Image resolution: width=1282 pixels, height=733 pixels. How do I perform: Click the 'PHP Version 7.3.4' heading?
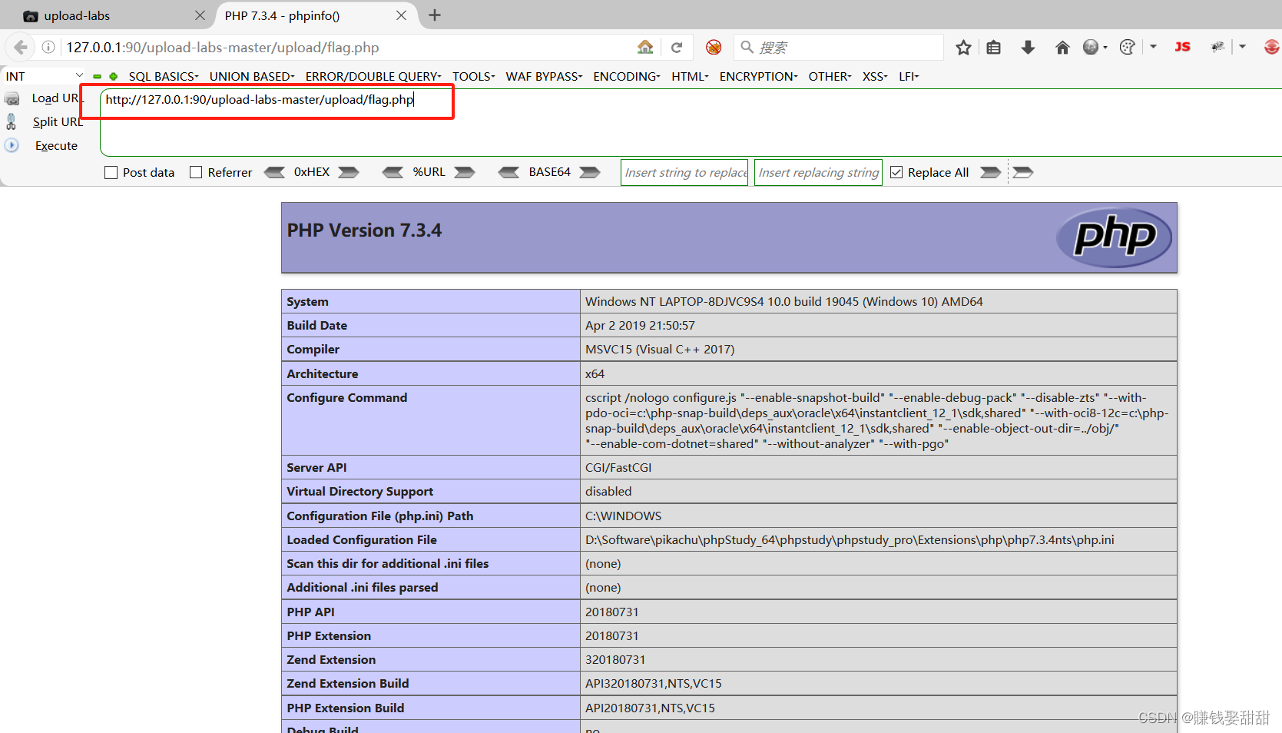click(x=364, y=231)
